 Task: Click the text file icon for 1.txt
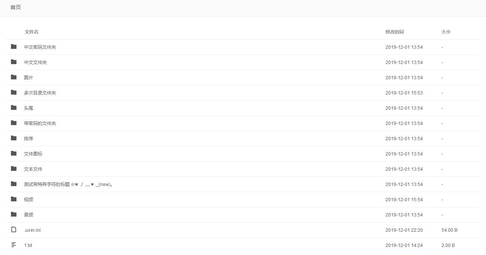(x=14, y=245)
